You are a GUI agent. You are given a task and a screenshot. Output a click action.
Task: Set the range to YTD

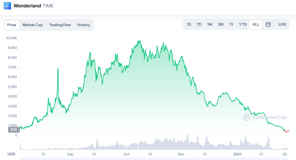click(243, 25)
